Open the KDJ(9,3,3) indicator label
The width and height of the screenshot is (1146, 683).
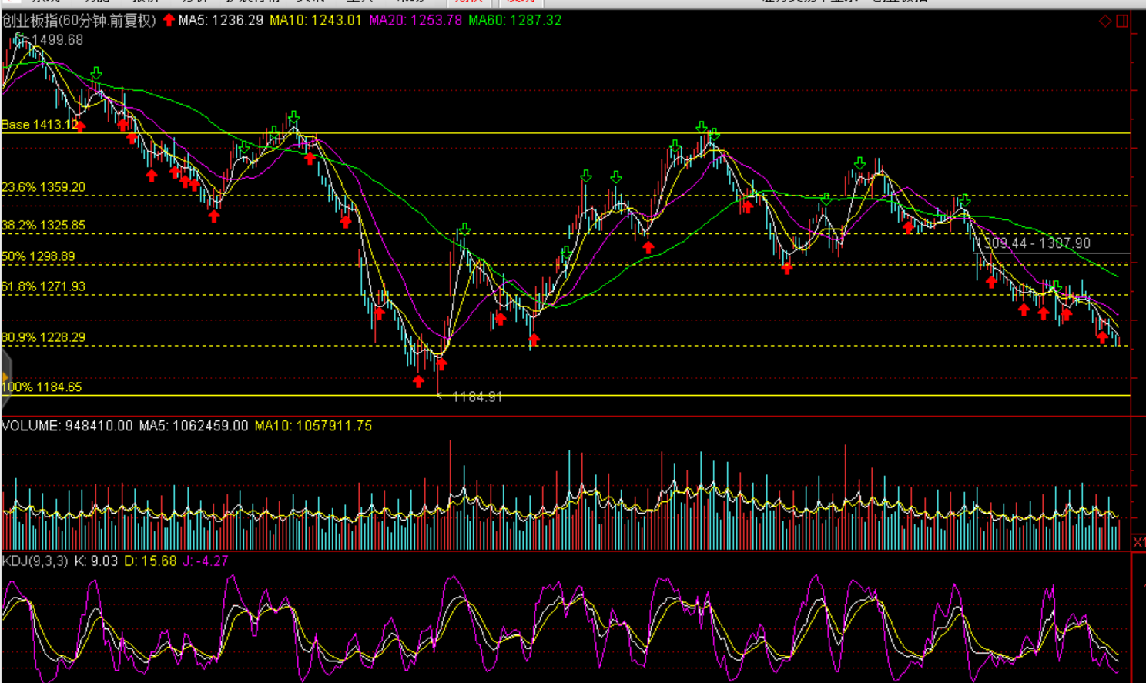point(35,561)
